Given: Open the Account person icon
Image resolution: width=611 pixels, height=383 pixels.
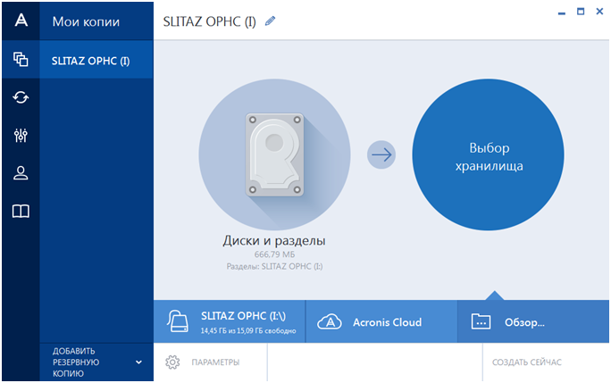Looking at the screenshot, I should (21, 173).
